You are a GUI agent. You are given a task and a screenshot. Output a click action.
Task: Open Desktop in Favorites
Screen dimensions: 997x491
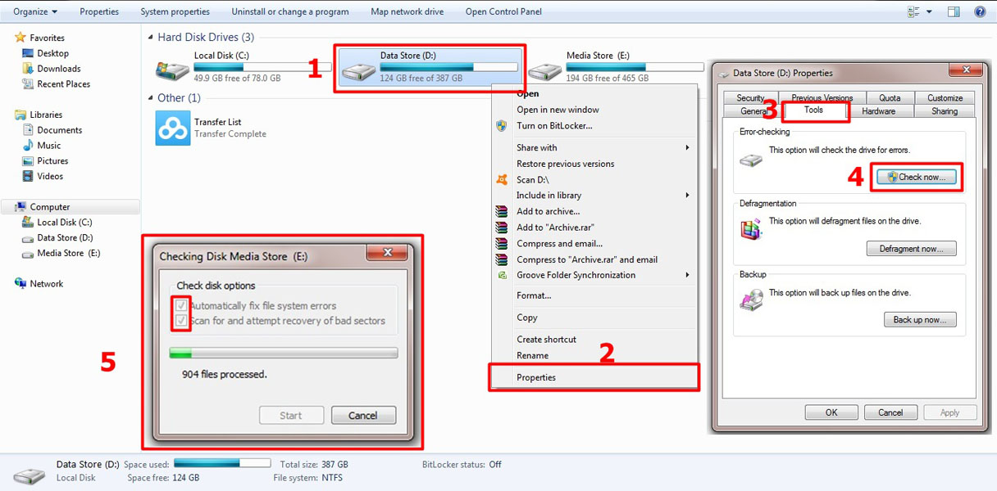(52, 53)
